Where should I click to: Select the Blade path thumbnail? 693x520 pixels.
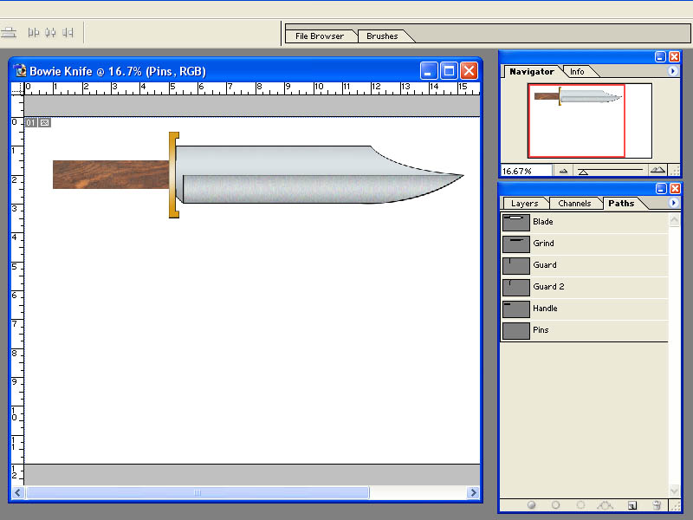coord(515,223)
